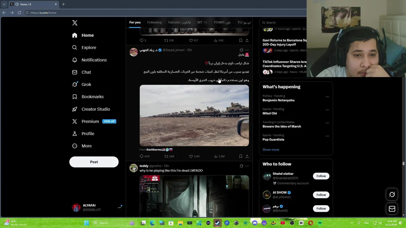406x228 pixels.
Task: Follow the BrhmVG account
Action: point(321,208)
